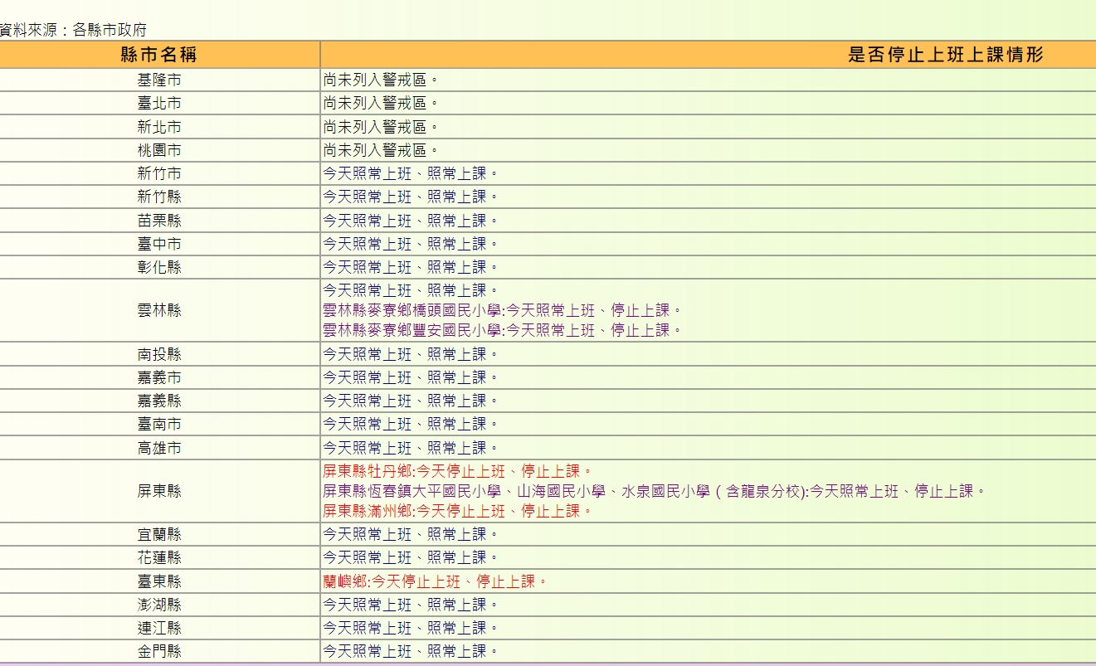Click 尚未列入警戒區 status in 臺北市 row
This screenshot has width=1096, height=666.
coord(380,104)
